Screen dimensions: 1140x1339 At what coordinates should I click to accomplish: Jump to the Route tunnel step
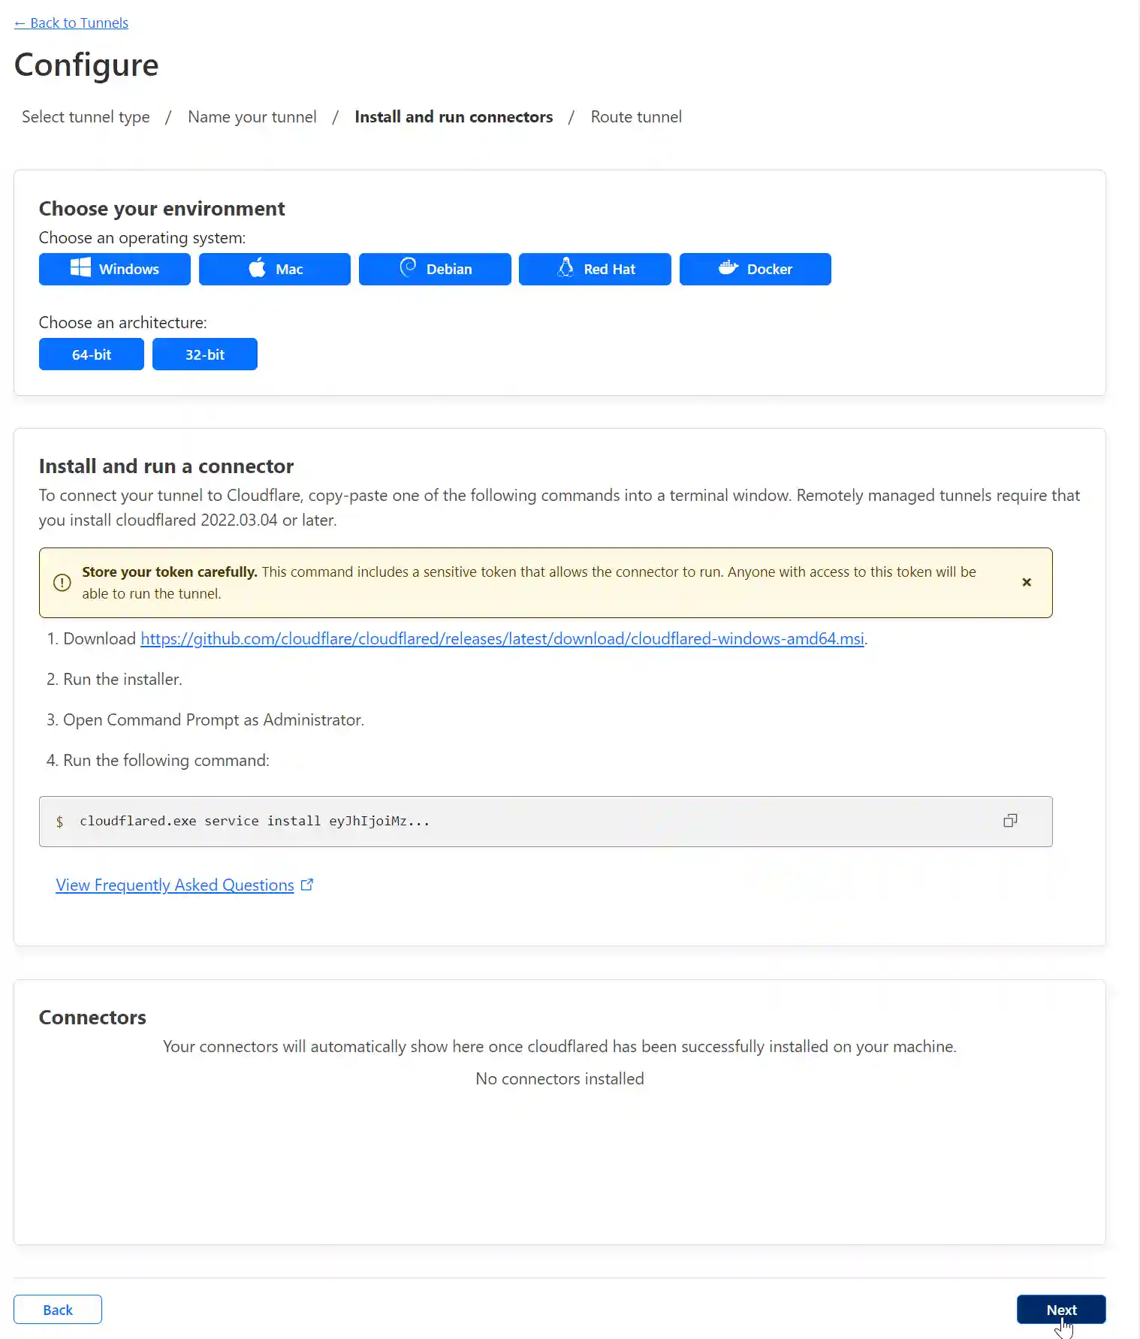click(635, 116)
